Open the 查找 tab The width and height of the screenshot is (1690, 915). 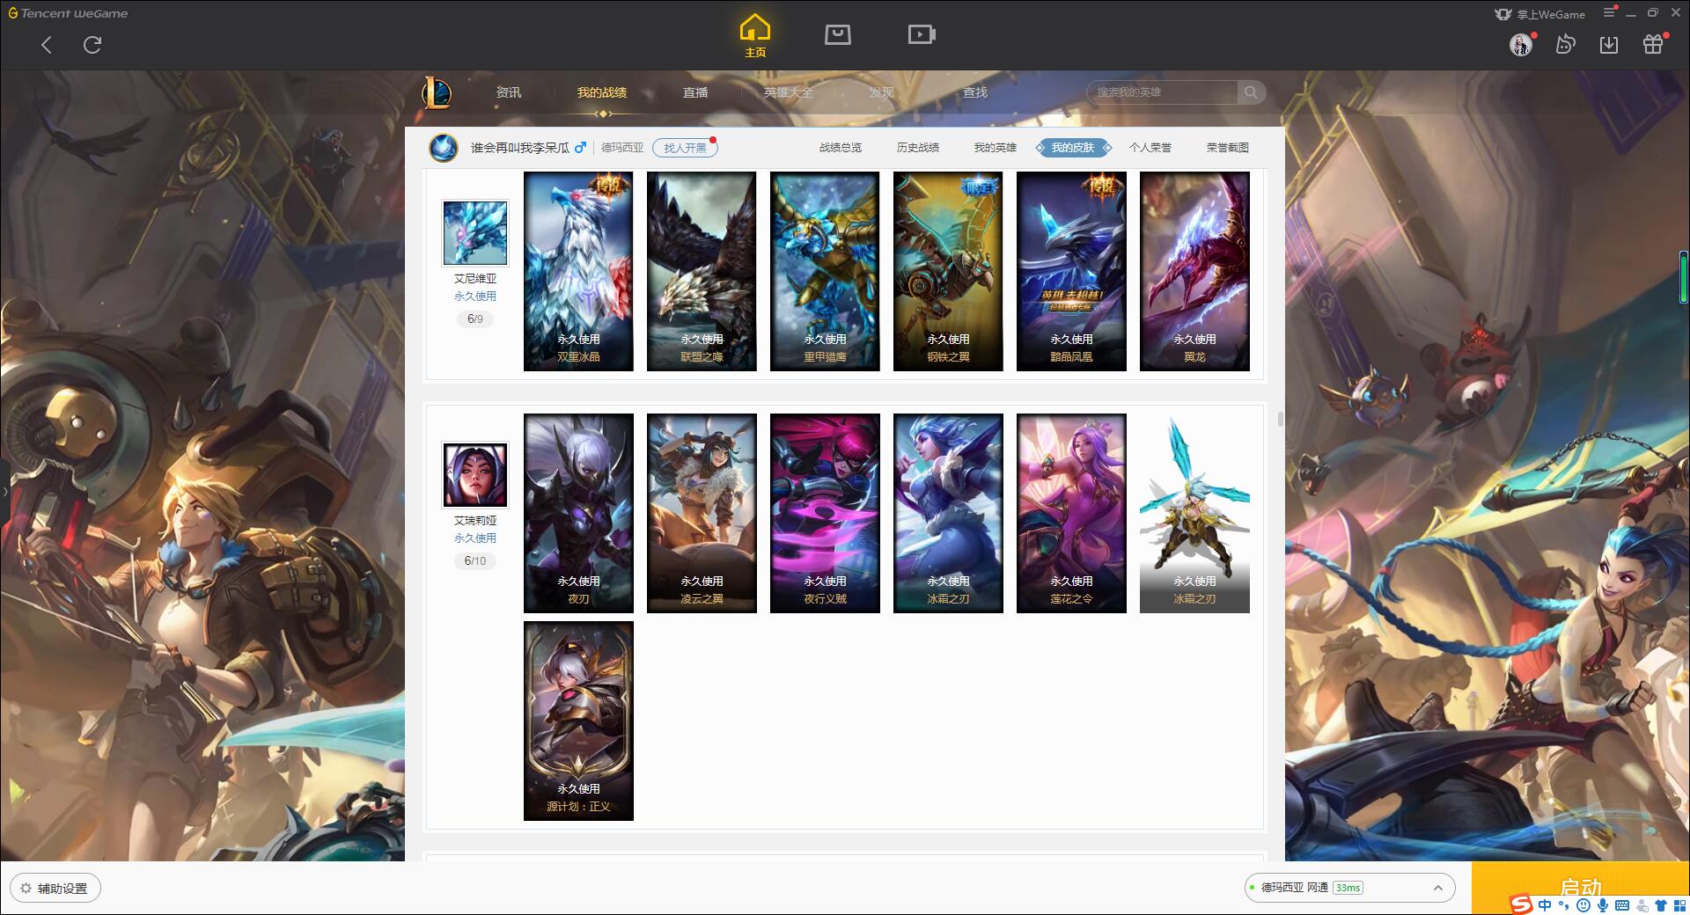pyautogui.click(x=975, y=92)
